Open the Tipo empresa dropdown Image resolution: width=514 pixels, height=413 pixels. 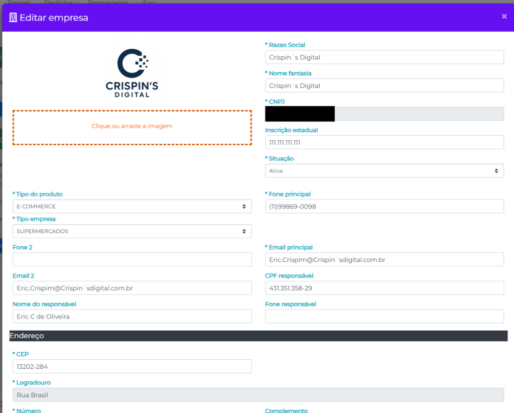(132, 231)
